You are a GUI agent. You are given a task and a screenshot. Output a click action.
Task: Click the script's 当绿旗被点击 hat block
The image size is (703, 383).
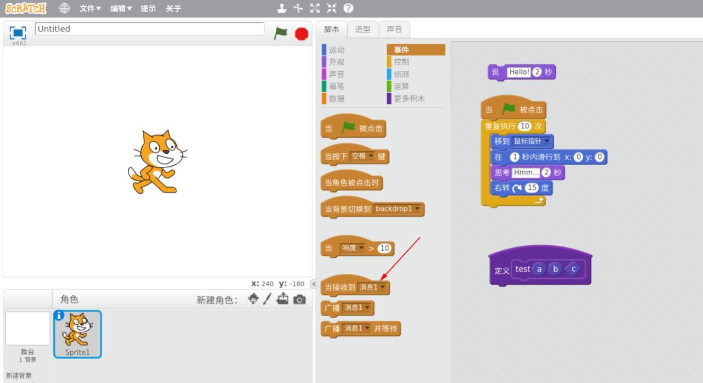coord(514,108)
